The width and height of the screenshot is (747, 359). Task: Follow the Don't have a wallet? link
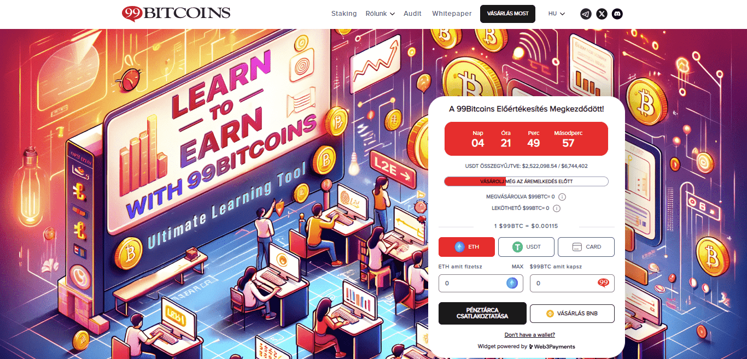(529, 334)
